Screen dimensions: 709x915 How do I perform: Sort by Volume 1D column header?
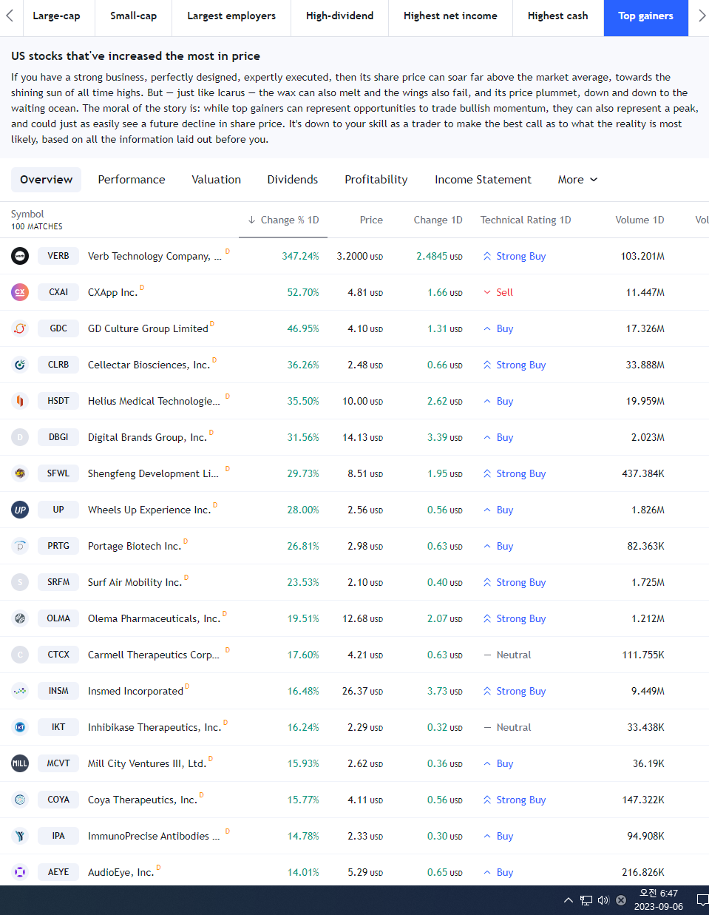click(640, 220)
